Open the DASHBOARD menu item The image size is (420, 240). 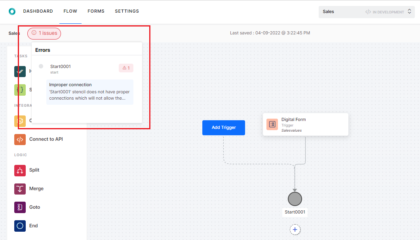pyautogui.click(x=38, y=11)
